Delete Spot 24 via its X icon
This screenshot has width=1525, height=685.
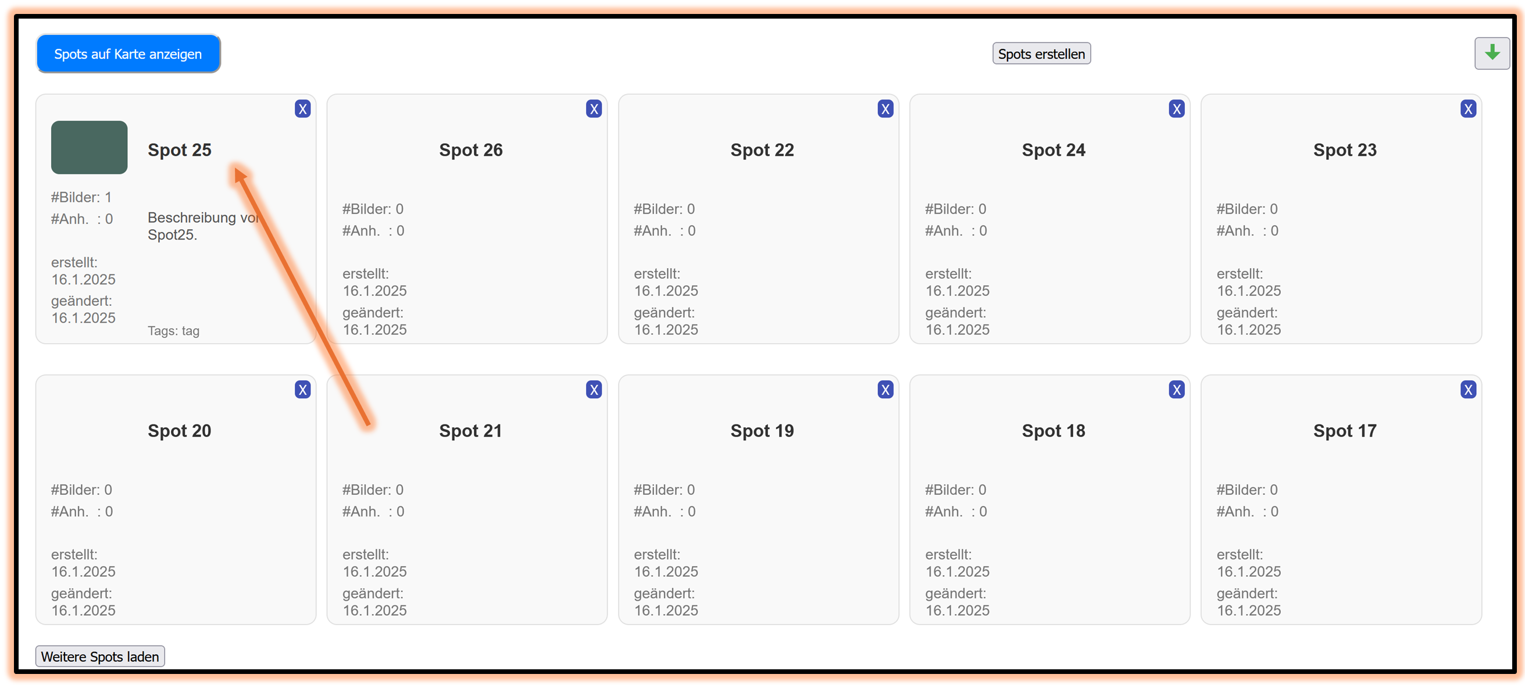[x=1176, y=109]
